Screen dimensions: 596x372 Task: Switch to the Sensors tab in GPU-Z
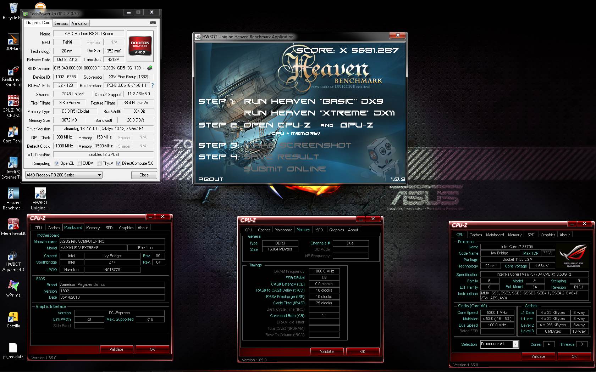pos(61,23)
